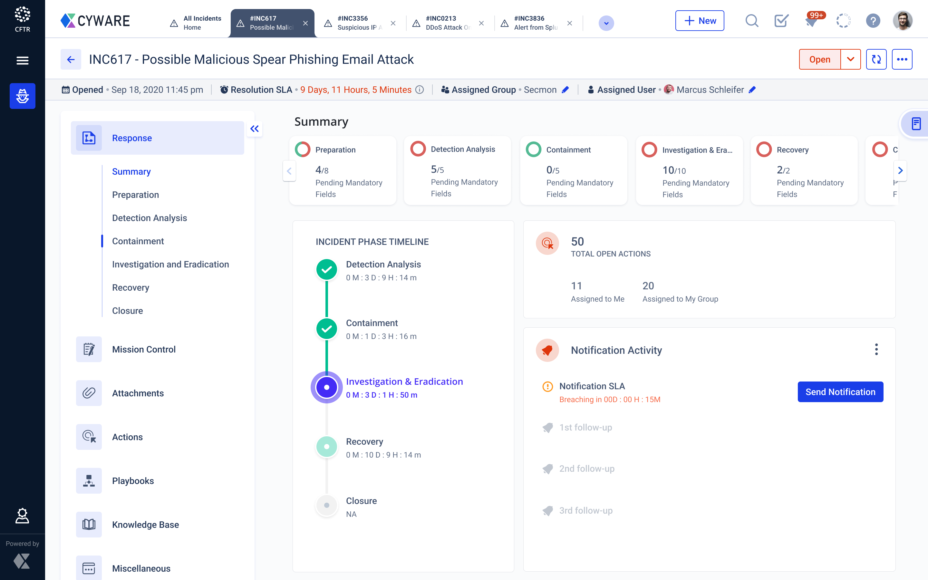Edit Assigned Group pencil icon
This screenshot has height=580, width=928.
565,90
